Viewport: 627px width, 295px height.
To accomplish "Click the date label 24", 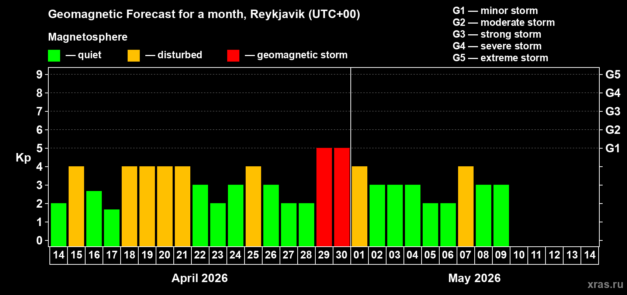I will [x=235, y=255].
